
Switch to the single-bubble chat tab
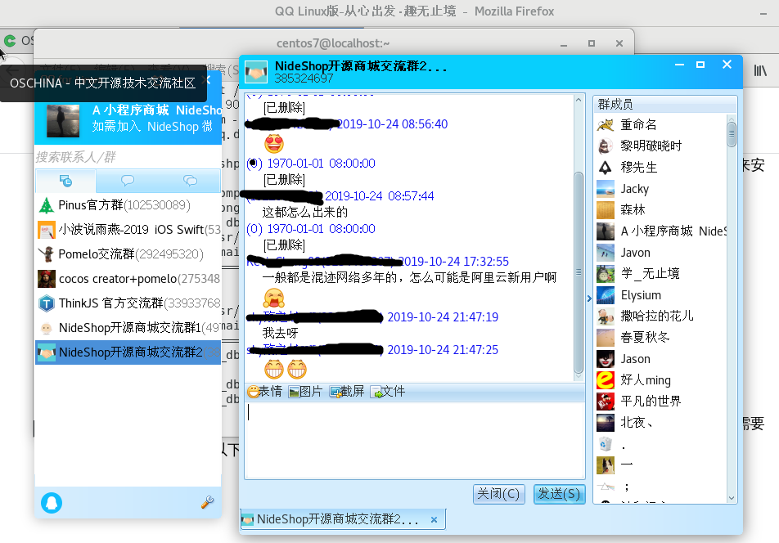pos(128,181)
